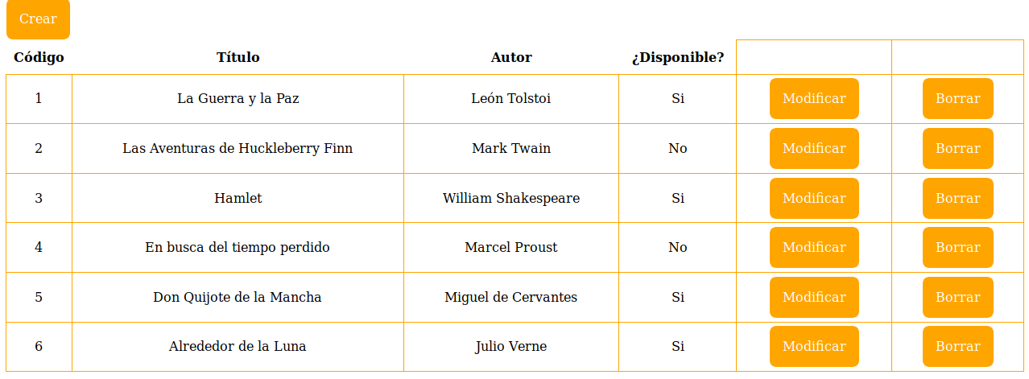The width and height of the screenshot is (1029, 379).
Task: Select the Hamlet title cell
Action: (x=238, y=199)
